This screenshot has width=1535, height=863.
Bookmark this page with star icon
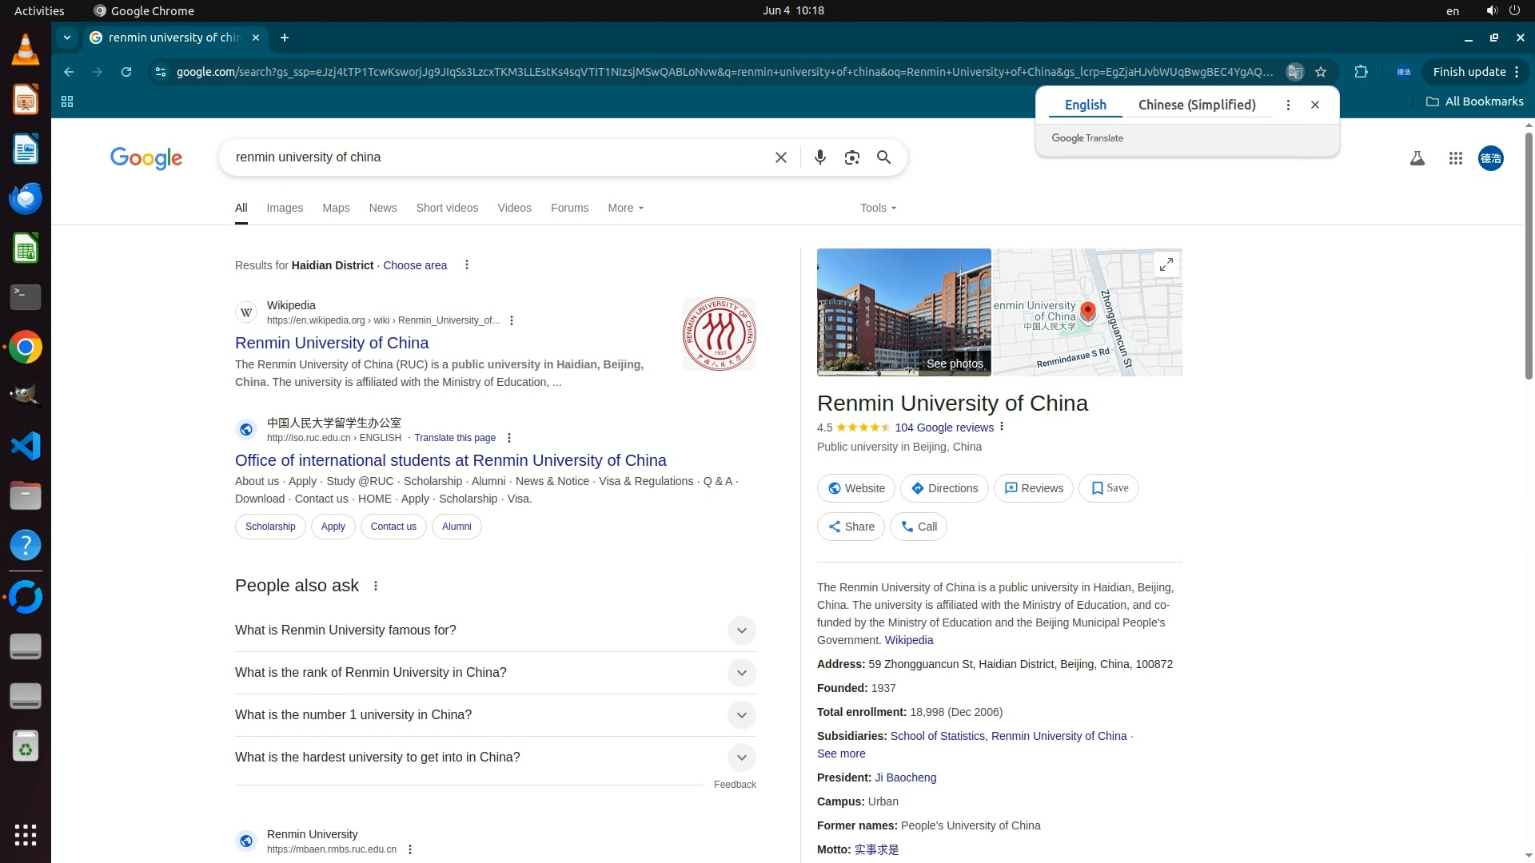(x=1321, y=72)
